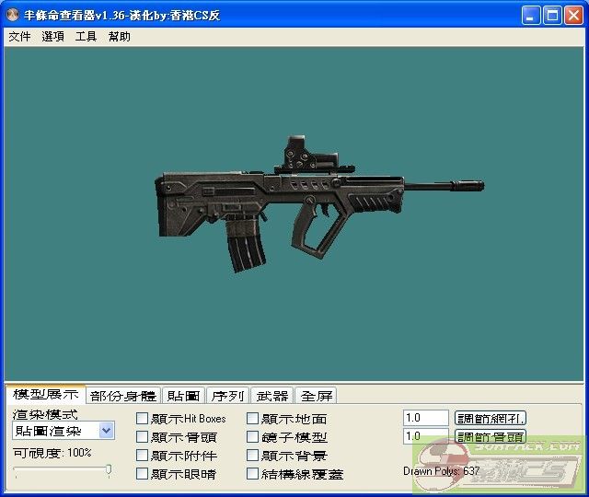Minimize the model viewer window

click(x=531, y=16)
